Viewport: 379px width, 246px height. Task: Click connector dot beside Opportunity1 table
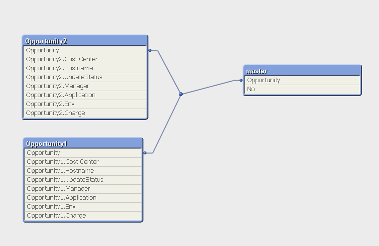pyautogui.click(x=145, y=153)
